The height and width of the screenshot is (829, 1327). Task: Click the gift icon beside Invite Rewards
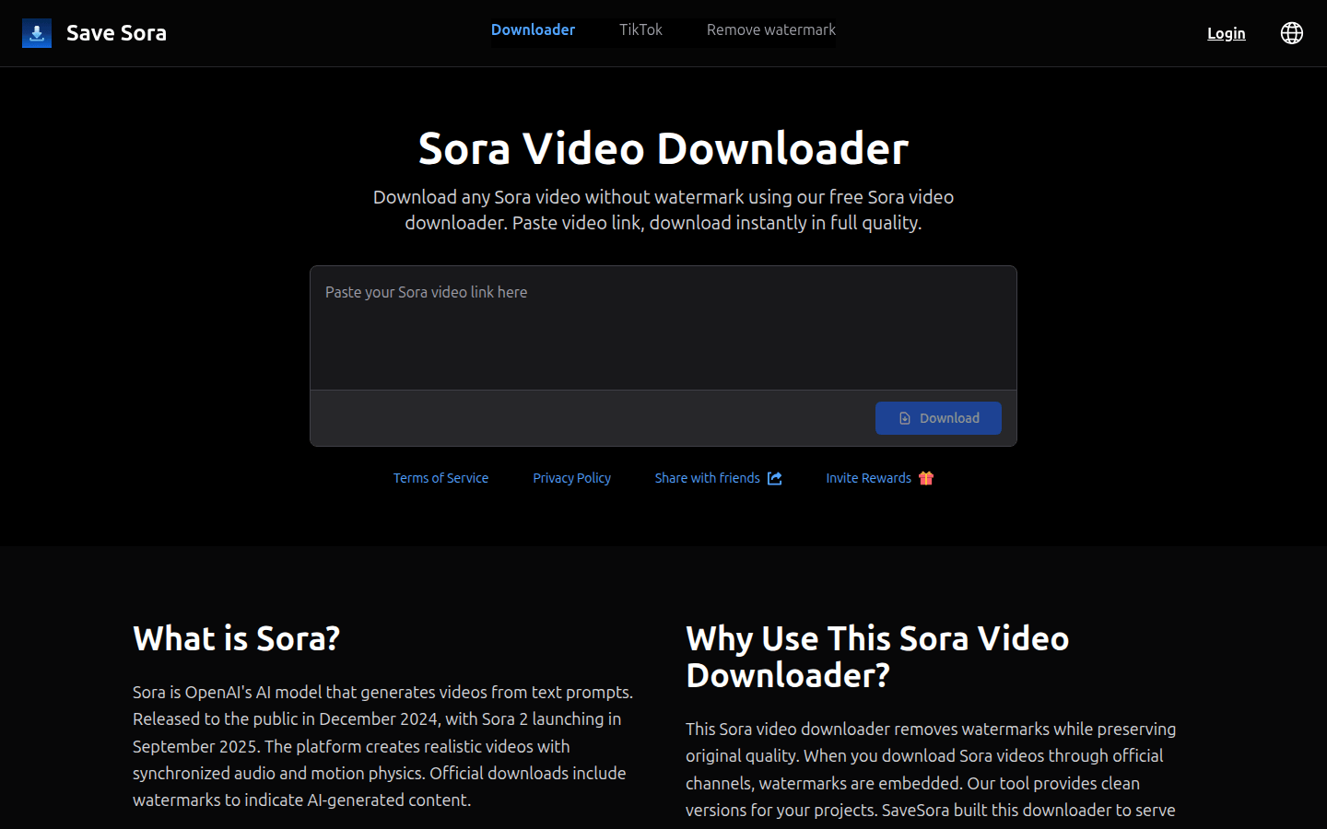pyautogui.click(x=926, y=478)
